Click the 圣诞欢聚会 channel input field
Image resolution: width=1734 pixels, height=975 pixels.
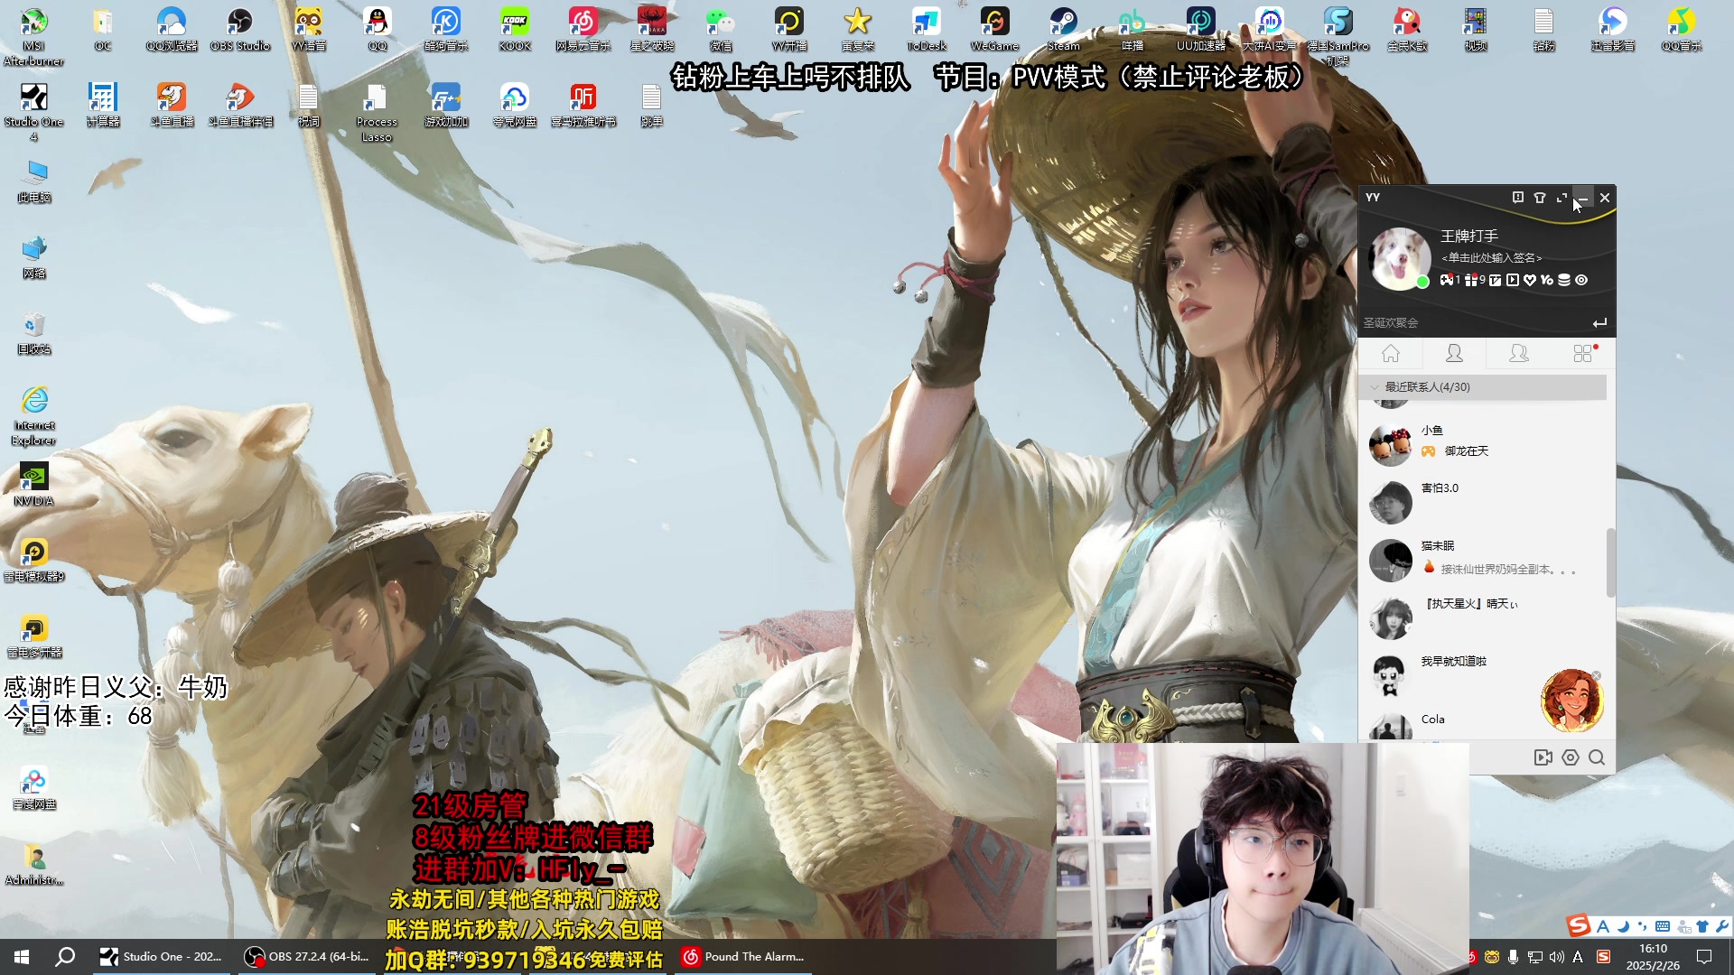(1472, 322)
